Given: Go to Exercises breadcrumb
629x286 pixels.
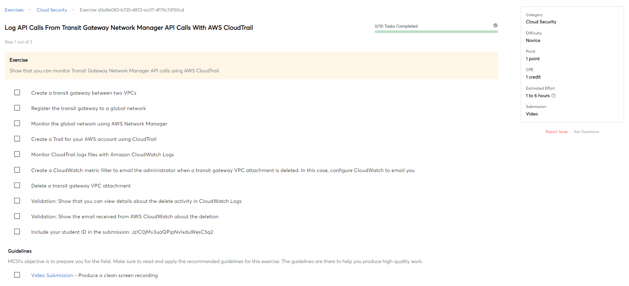Looking at the screenshot, I should [x=14, y=10].
